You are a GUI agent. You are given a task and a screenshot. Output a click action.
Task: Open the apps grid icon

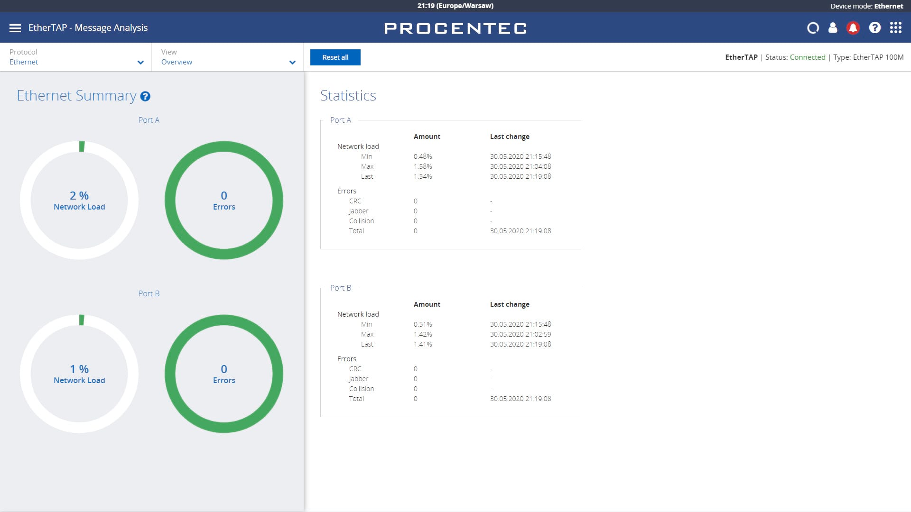pos(896,28)
